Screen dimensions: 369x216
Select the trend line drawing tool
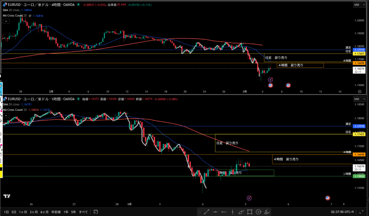click(206, 212)
